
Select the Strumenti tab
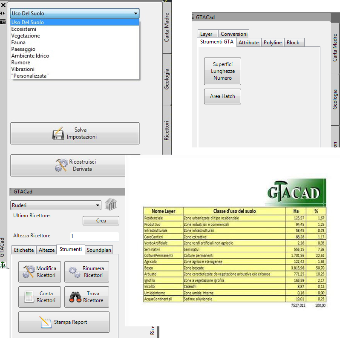coord(71,249)
